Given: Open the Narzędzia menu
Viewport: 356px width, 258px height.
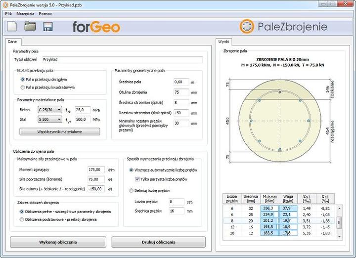Looking at the screenshot, I should click(25, 13).
